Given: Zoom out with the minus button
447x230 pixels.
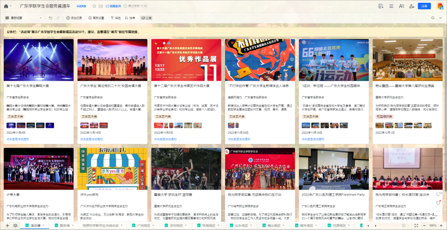Looking at the screenshot, I should pos(424,225).
